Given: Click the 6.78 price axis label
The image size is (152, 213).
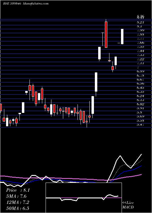Looking at the screenshot, I should (x=140, y=75).
